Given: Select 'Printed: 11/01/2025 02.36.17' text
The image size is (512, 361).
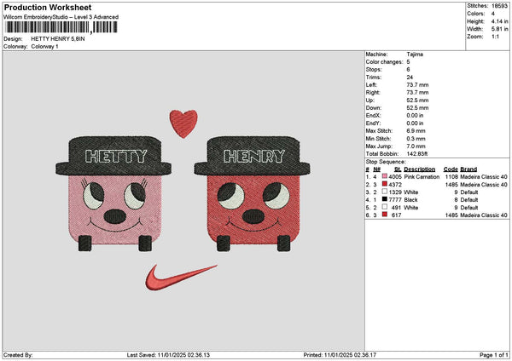Looking at the screenshot, I should [340, 355].
